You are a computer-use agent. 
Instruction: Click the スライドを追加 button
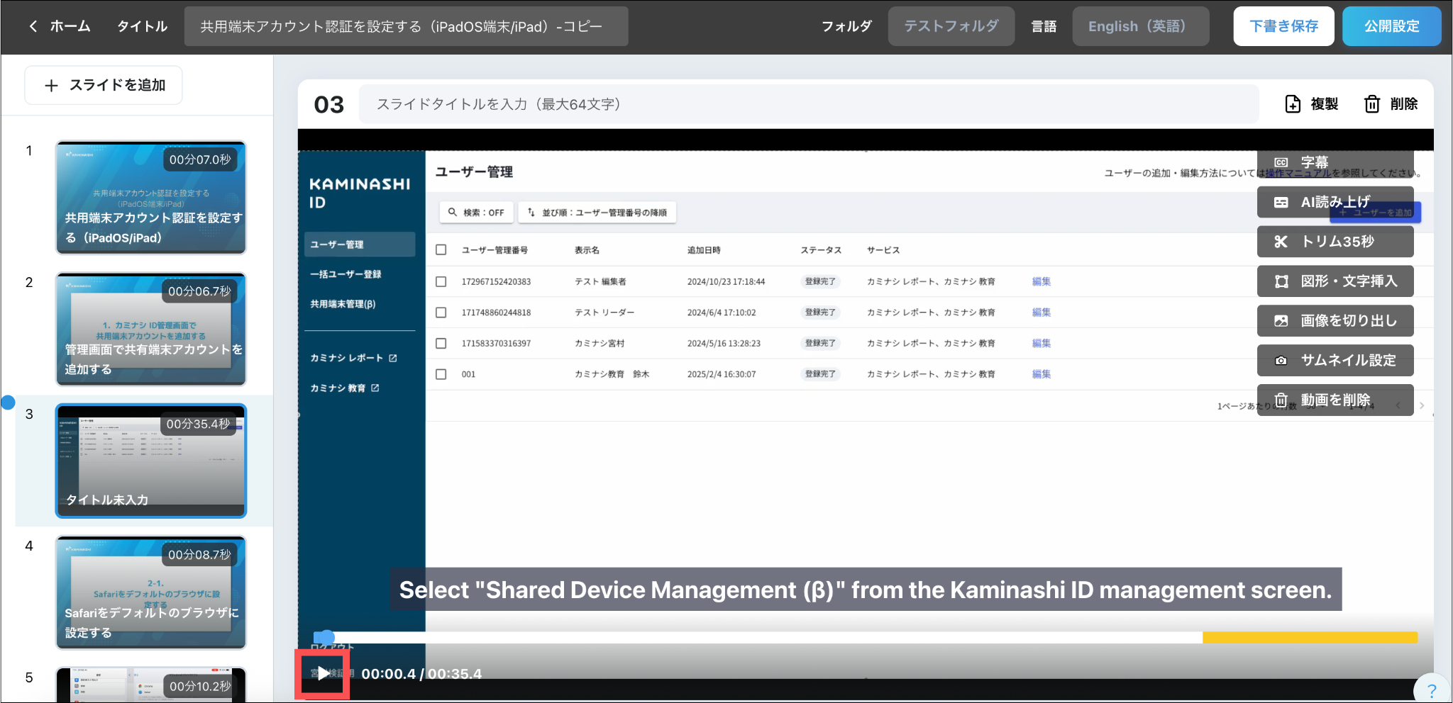104,85
